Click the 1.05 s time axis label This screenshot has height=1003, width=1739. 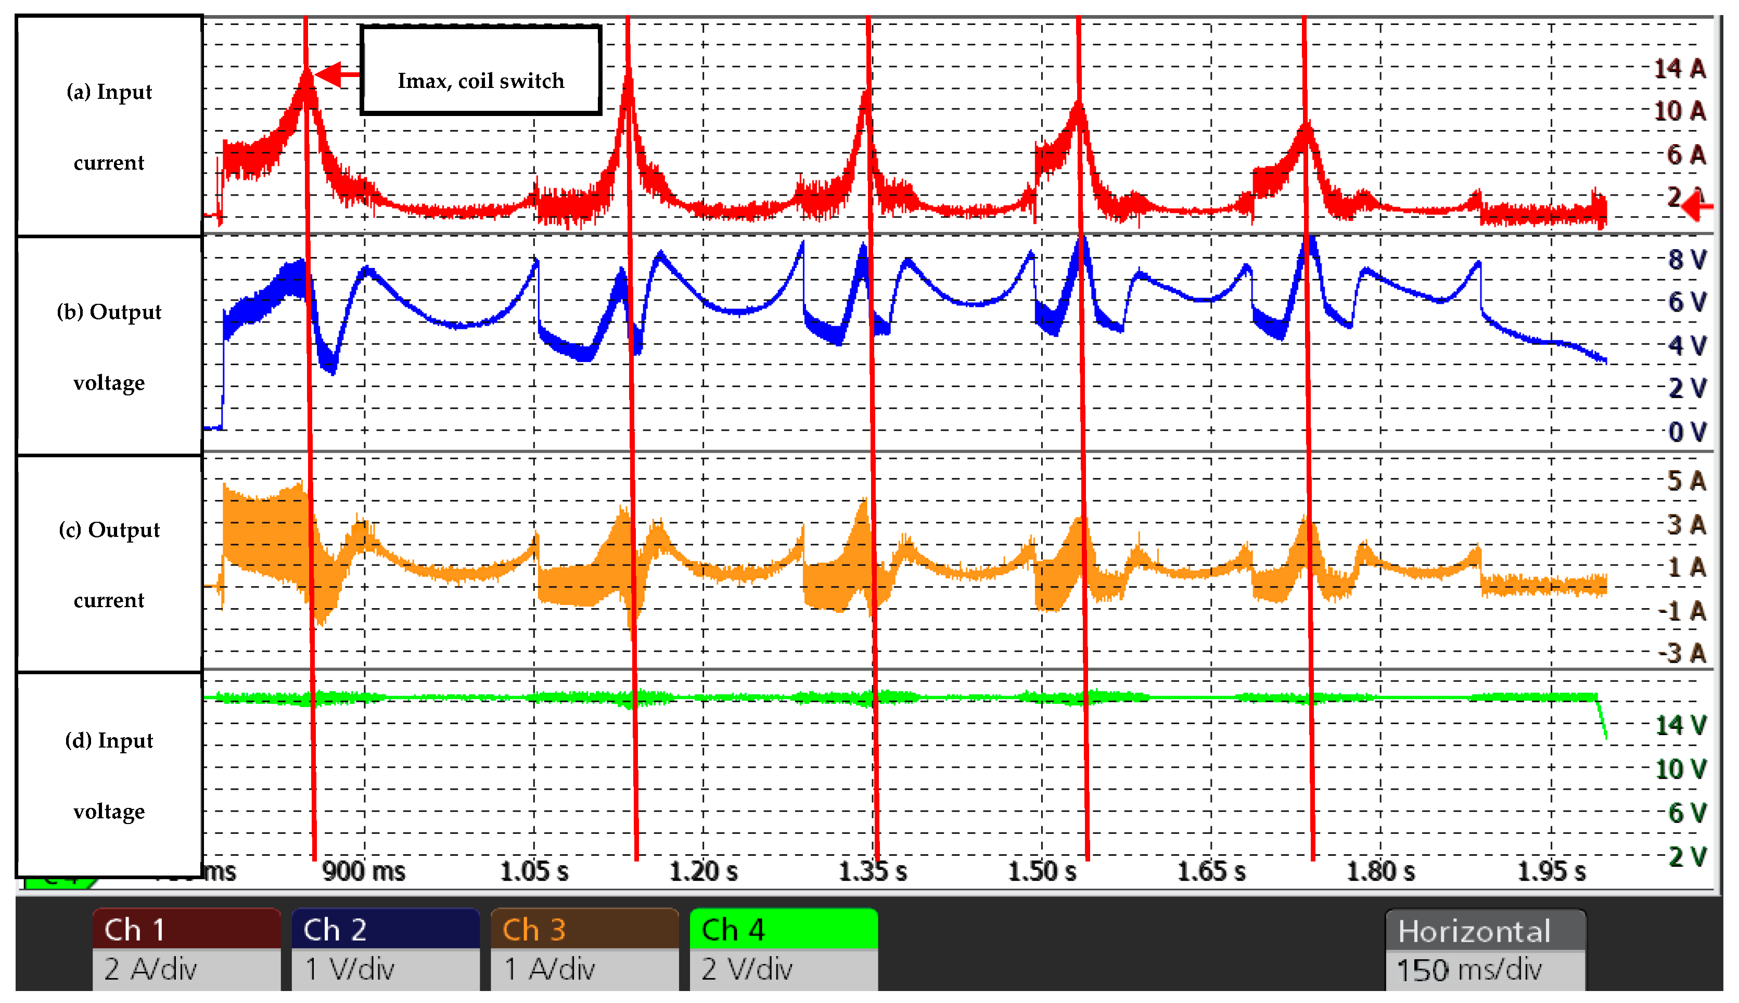click(x=534, y=871)
